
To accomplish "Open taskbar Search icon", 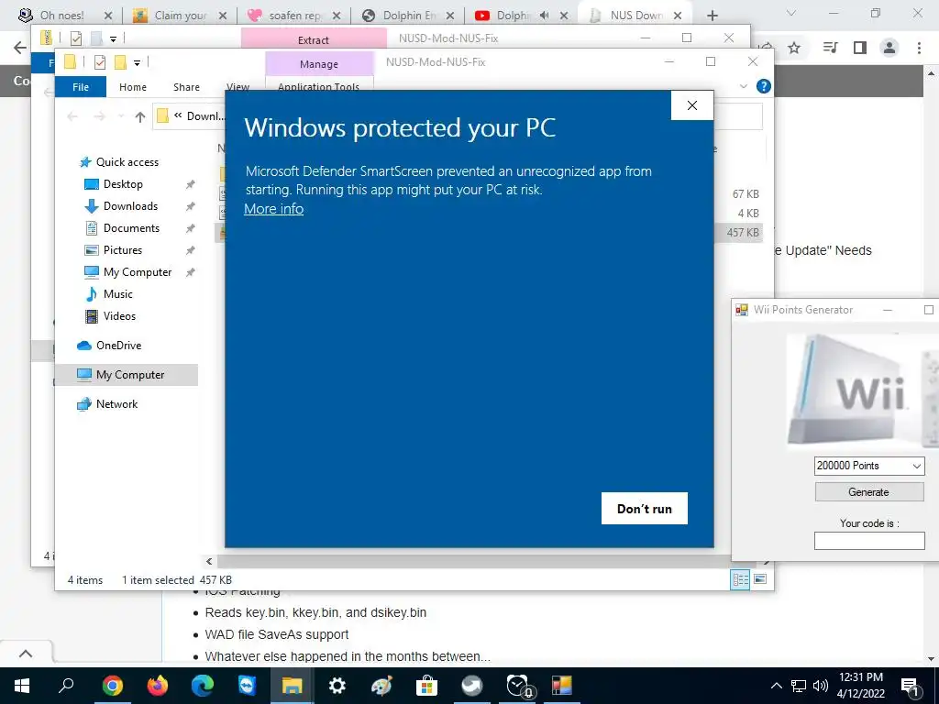I will (66, 686).
